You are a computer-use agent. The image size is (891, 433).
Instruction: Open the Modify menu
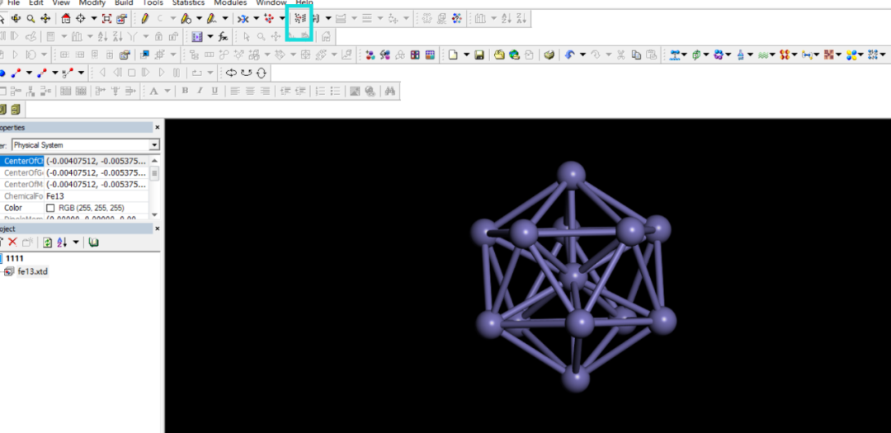(x=92, y=2)
